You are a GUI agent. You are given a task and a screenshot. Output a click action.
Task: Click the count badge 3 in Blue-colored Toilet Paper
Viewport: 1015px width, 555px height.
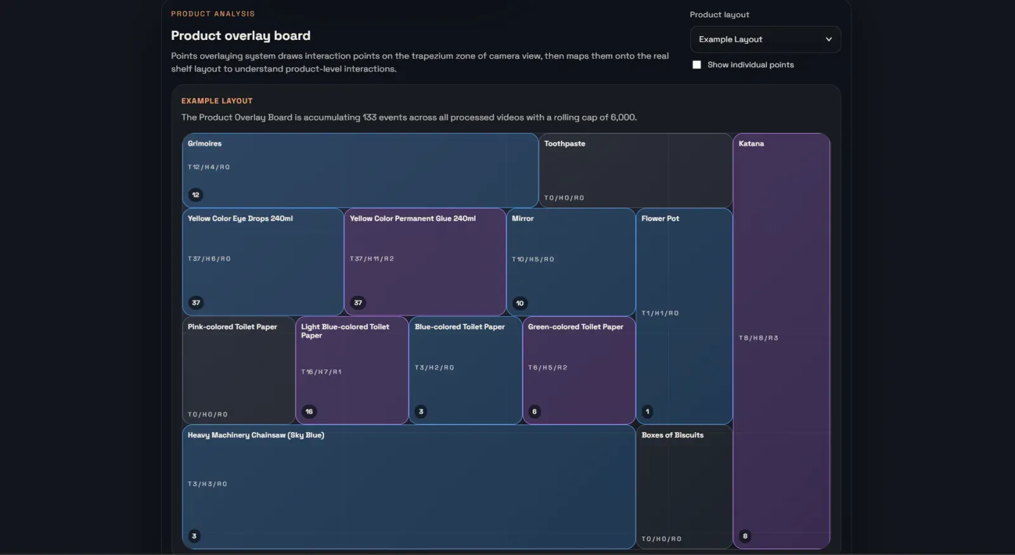pyautogui.click(x=421, y=412)
